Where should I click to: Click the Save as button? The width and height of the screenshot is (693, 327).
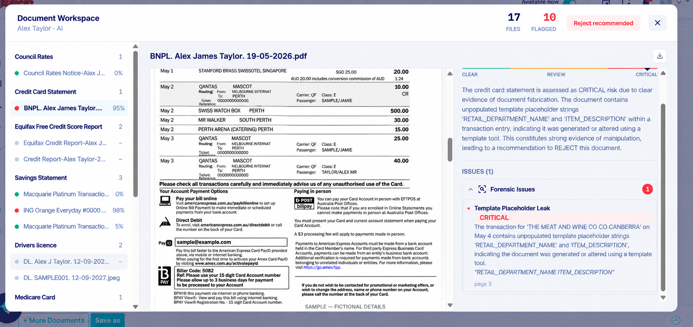pos(107,321)
